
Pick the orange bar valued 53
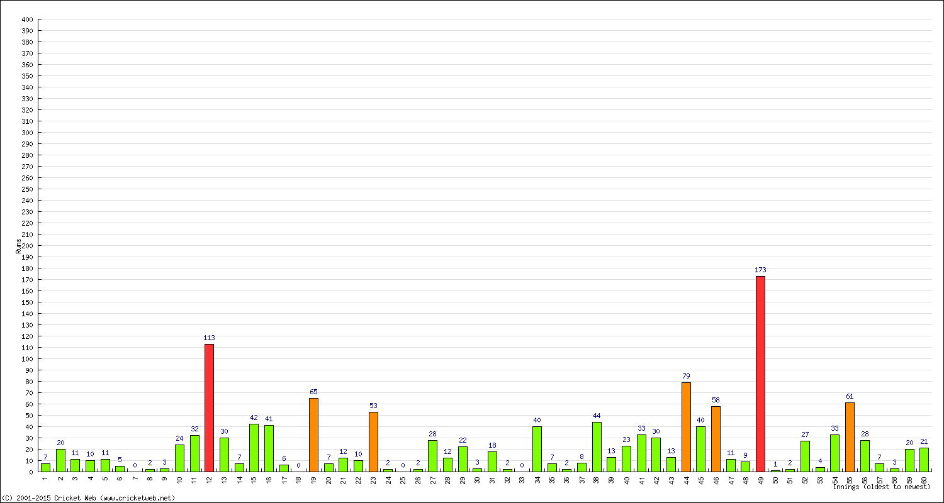373,441
